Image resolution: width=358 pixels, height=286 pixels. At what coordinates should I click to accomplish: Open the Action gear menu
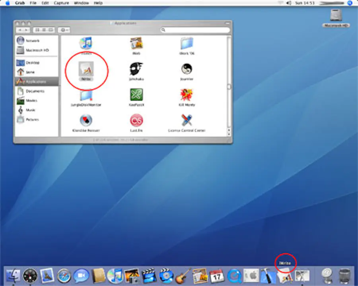coord(63,29)
